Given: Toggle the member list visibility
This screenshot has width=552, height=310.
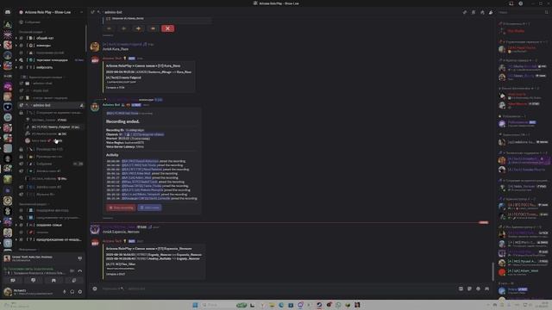Looking at the screenshot, I should coord(491,12).
